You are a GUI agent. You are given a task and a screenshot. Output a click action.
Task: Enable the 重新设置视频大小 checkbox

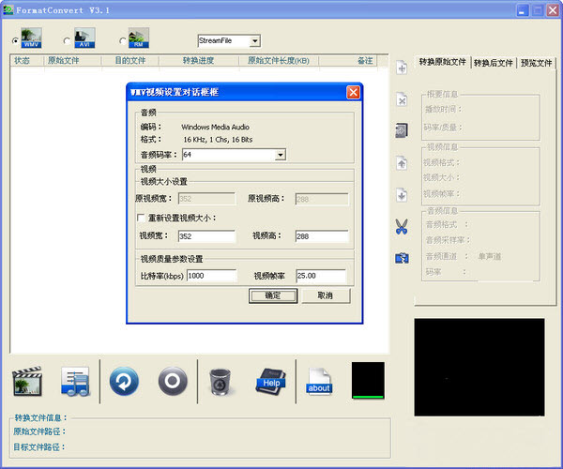tap(141, 218)
